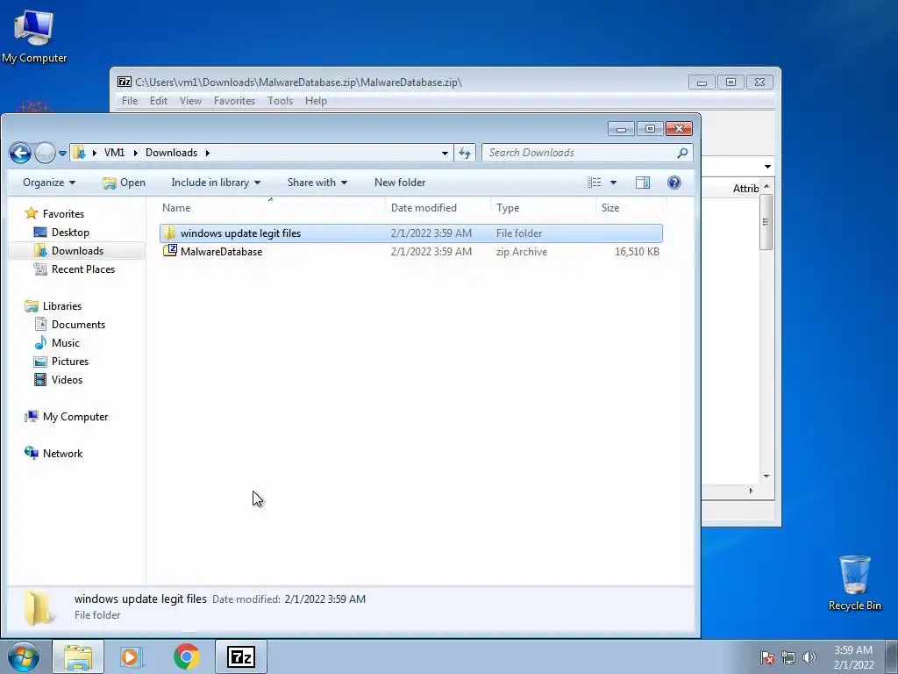Click the refresh button beside the address bar

[465, 153]
